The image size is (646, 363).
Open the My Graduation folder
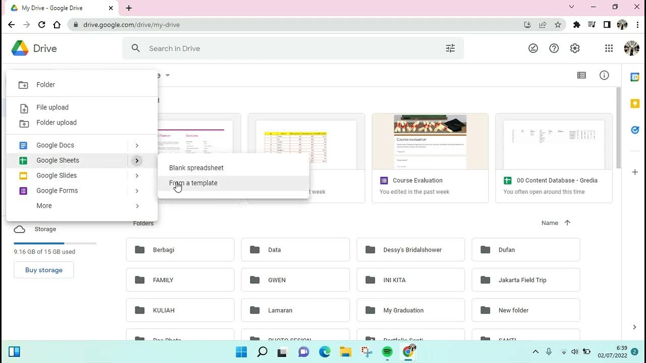(410, 310)
